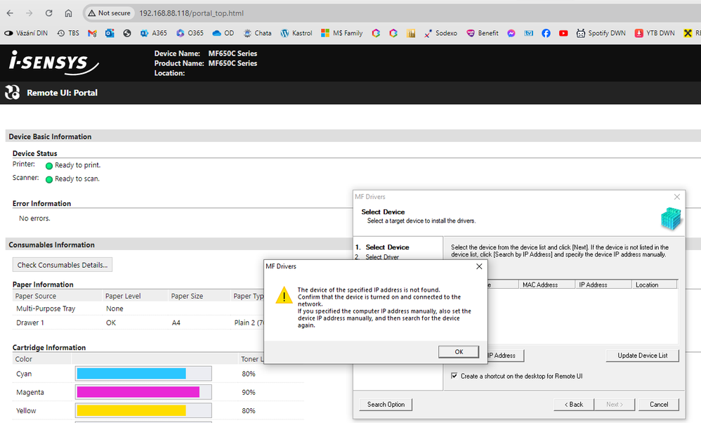This screenshot has height=423, width=701.
Task: Click the Not secure site info badge
Action: coord(109,13)
